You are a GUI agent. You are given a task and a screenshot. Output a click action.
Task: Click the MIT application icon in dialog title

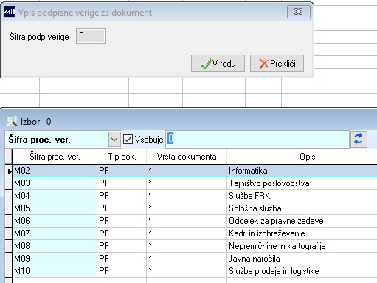coord(9,12)
